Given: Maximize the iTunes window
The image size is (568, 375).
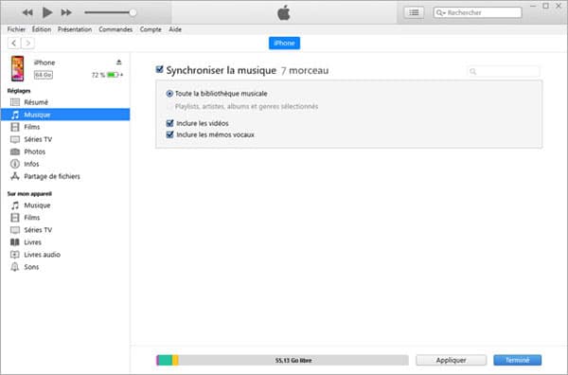Looking at the screenshot, I should click(545, 6).
